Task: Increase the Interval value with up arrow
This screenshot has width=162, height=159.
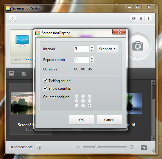Action: tap(92, 47)
